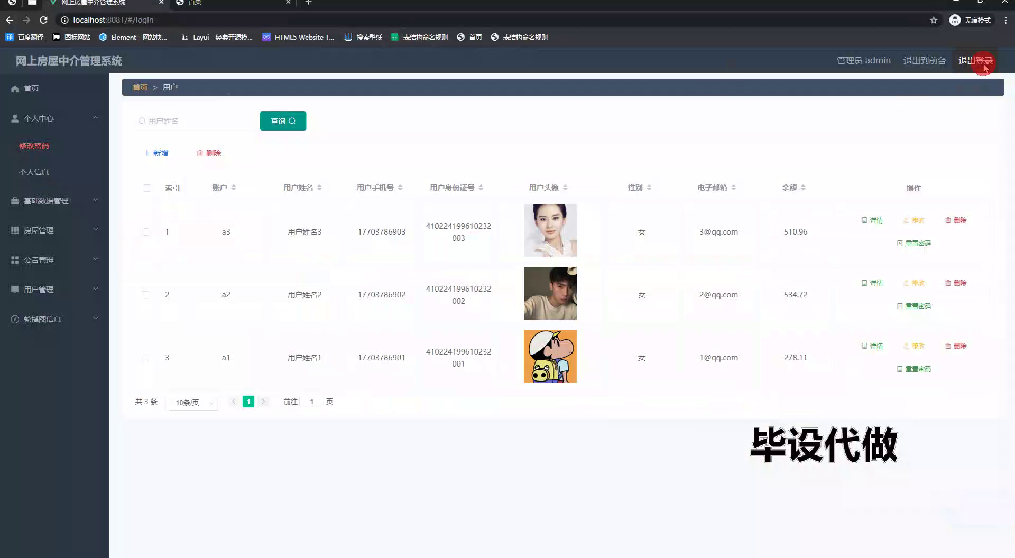Sort by 电子邮箱 column arrows
The width and height of the screenshot is (1015, 558).
[x=734, y=188]
